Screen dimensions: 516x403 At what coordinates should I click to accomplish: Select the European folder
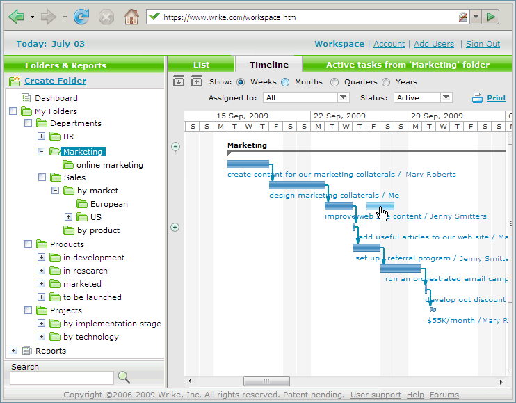tap(108, 204)
